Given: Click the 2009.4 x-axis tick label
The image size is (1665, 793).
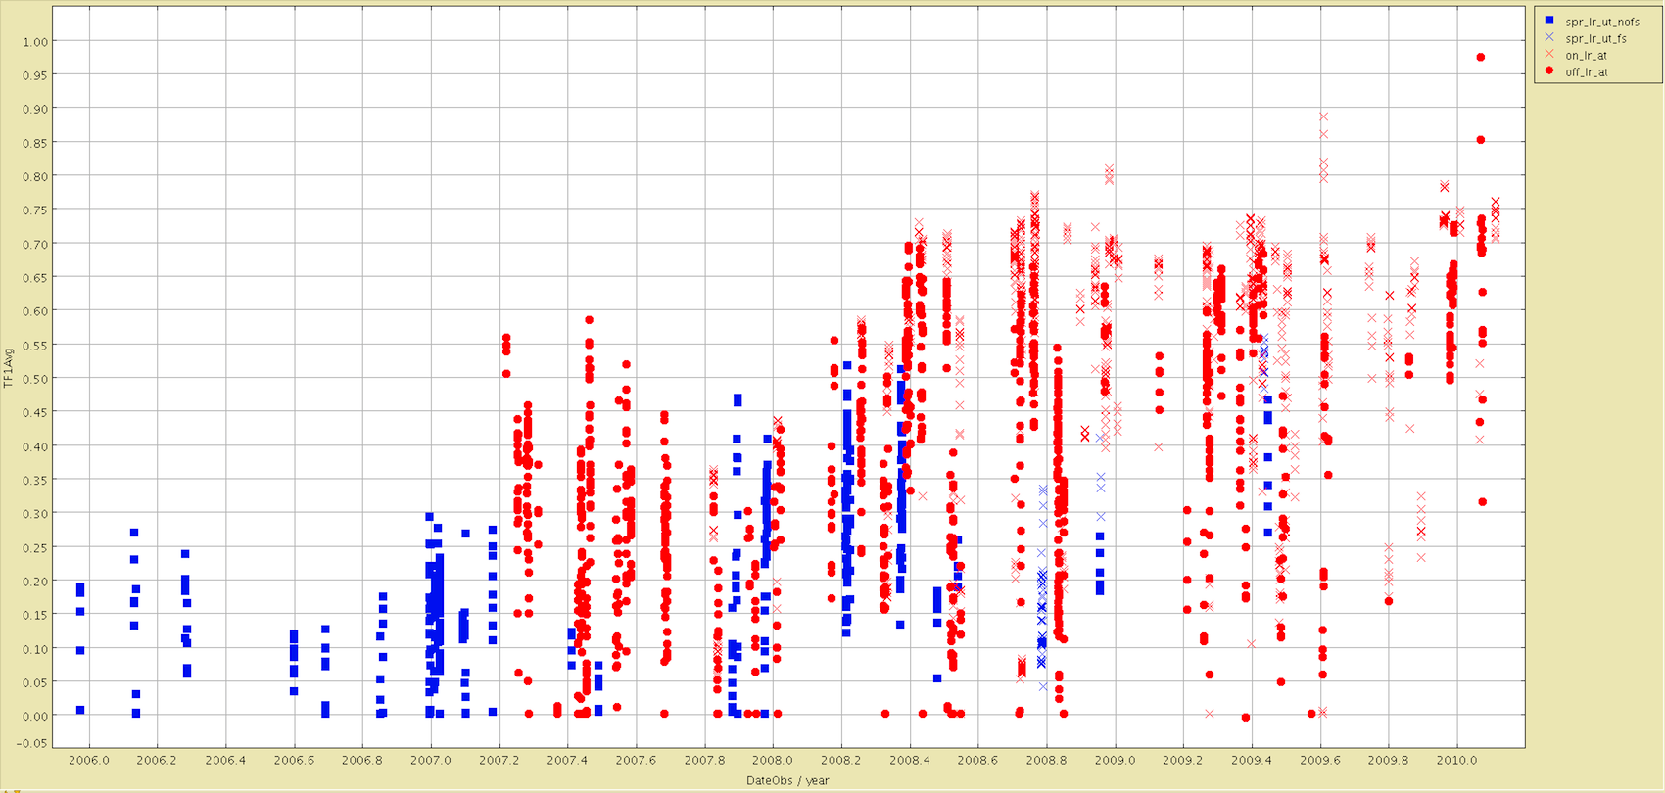Looking at the screenshot, I should [1252, 760].
